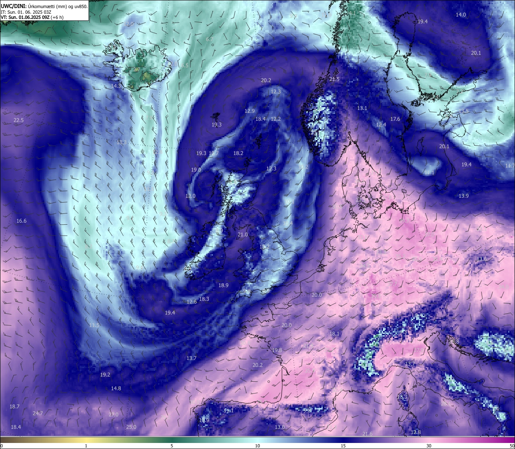Click the map value 12.2
The image size is (515, 449).
276,119
